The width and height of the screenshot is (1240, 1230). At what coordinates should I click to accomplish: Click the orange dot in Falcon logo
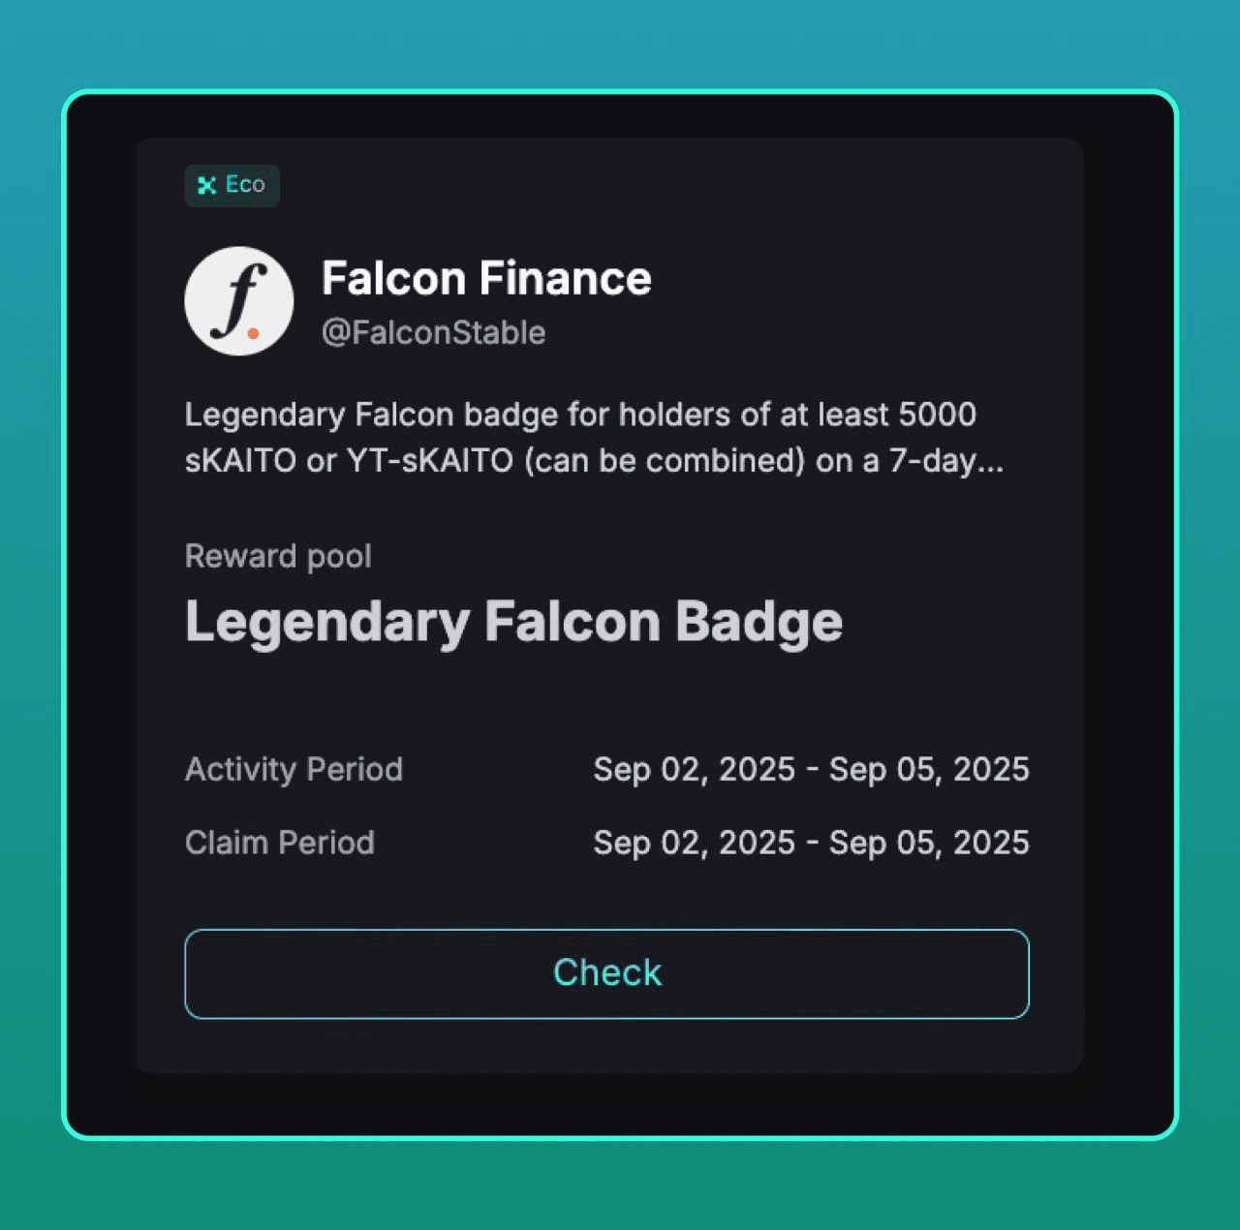pyautogui.click(x=253, y=333)
